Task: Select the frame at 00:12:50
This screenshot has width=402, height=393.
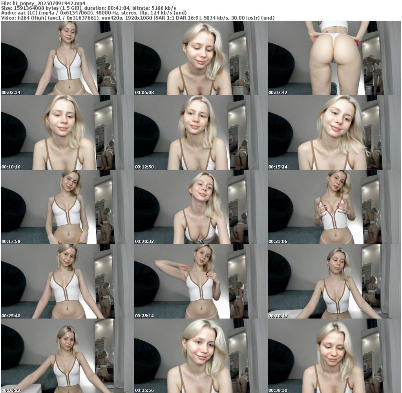Action: click(201, 132)
